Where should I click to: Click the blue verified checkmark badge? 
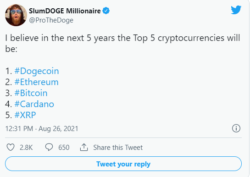[x=106, y=11]
